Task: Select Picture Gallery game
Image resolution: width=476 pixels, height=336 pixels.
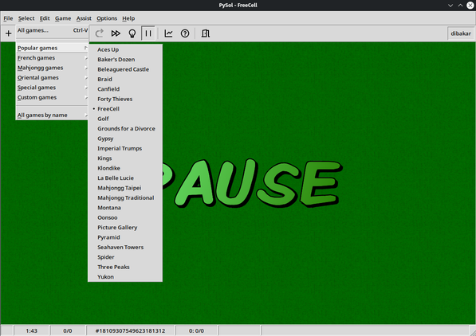Action: coord(125,228)
